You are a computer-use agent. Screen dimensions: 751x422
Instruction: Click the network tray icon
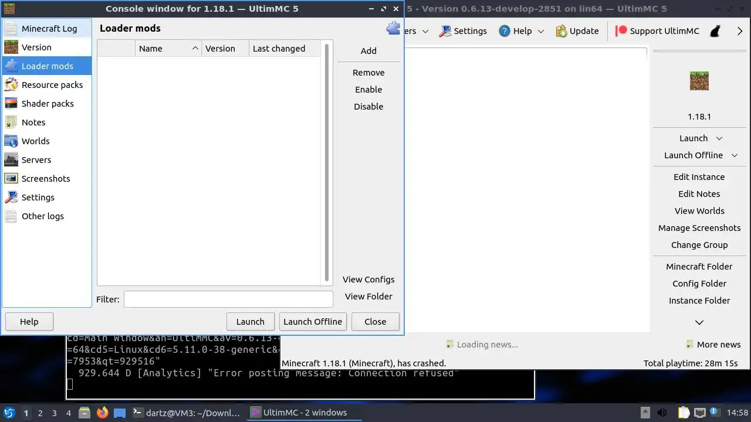coord(699,413)
